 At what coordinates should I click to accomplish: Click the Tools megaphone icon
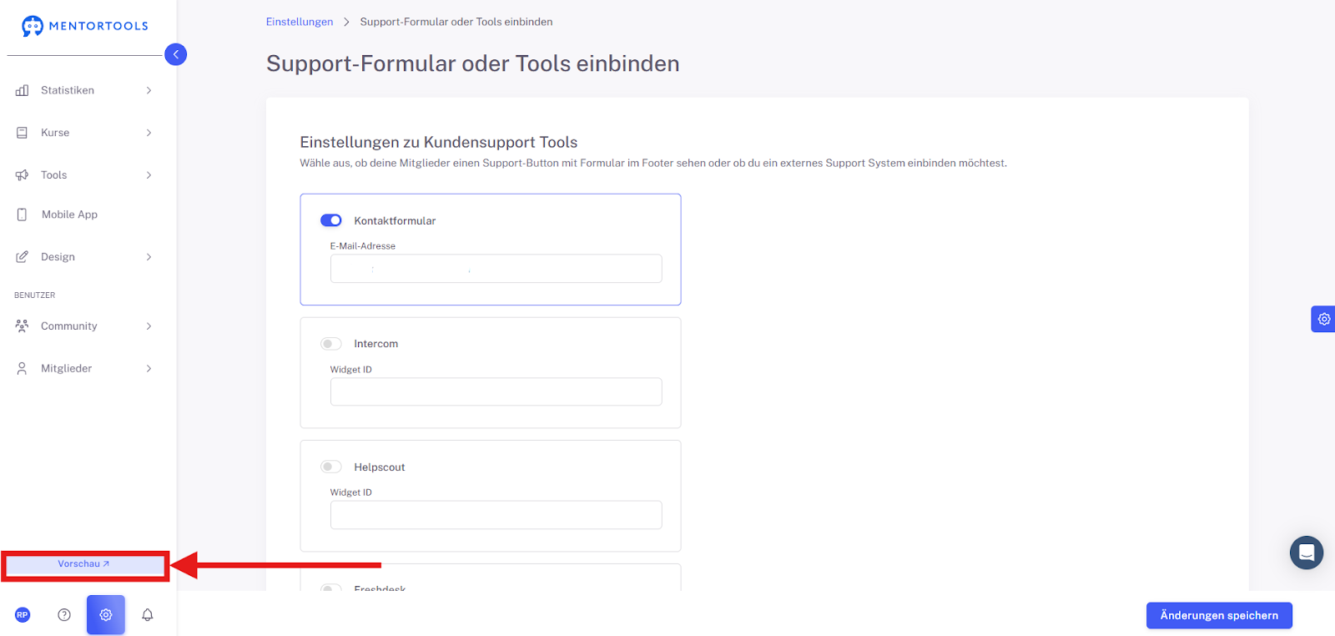click(23, 175)
